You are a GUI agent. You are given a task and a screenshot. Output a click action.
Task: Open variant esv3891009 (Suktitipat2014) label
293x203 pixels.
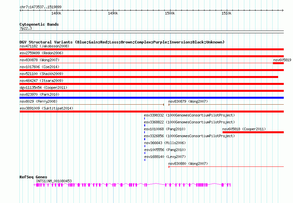pyautogui.click(x=46, y=108)
